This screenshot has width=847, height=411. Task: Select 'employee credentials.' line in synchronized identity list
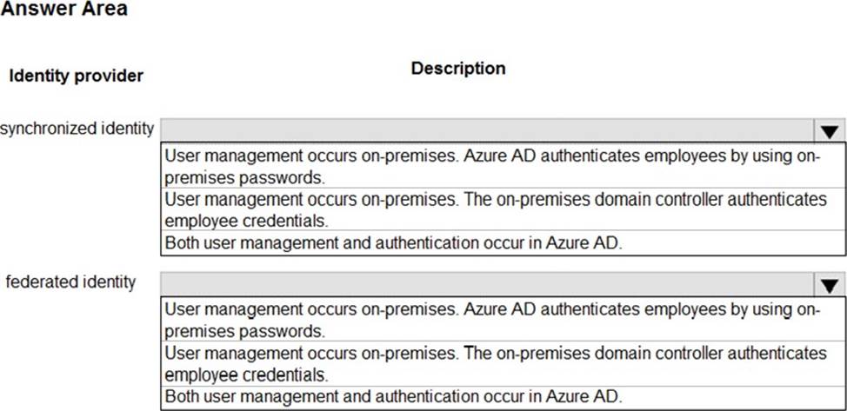(x=246, y=221)
